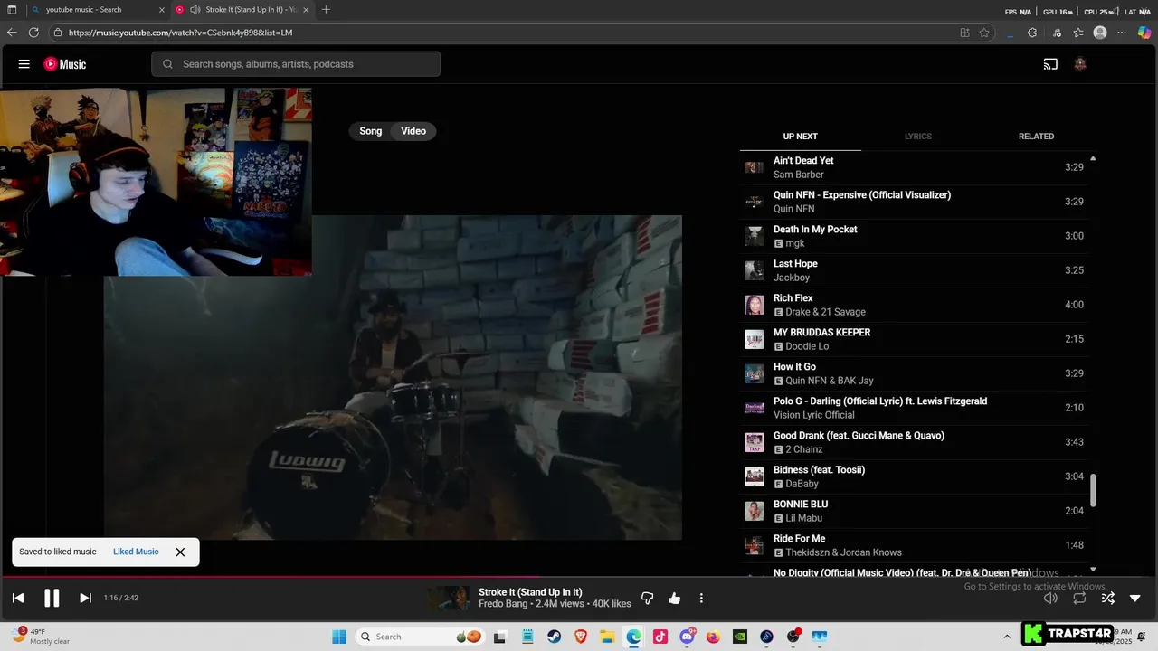Image resolution: width=1158 pixels, height=651 pixels.
Task: Play MY BRUDDAS KEEPER by Doodie Lo
Action: coord(914,339)
